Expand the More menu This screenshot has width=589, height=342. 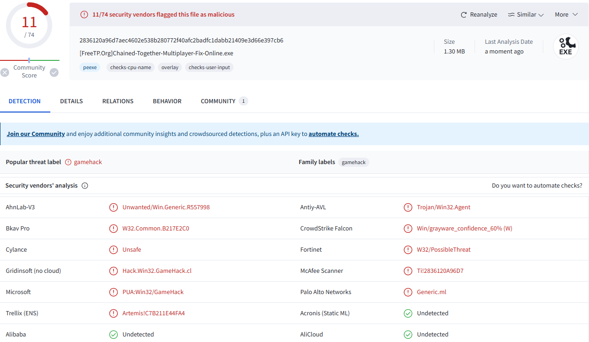(566, 15)
